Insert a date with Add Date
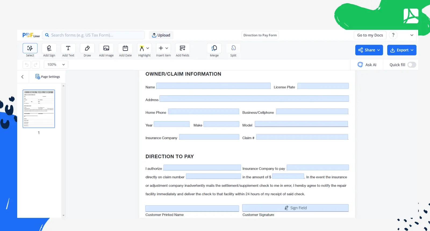The image size is (430, 231). [x=126, y=50]
